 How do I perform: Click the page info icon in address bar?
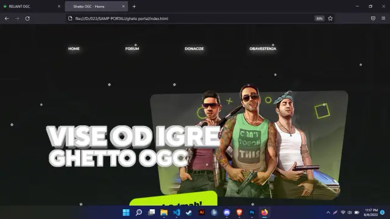coord(70,18)
